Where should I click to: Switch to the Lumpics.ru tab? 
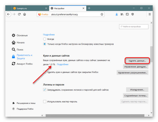(31, 8)
